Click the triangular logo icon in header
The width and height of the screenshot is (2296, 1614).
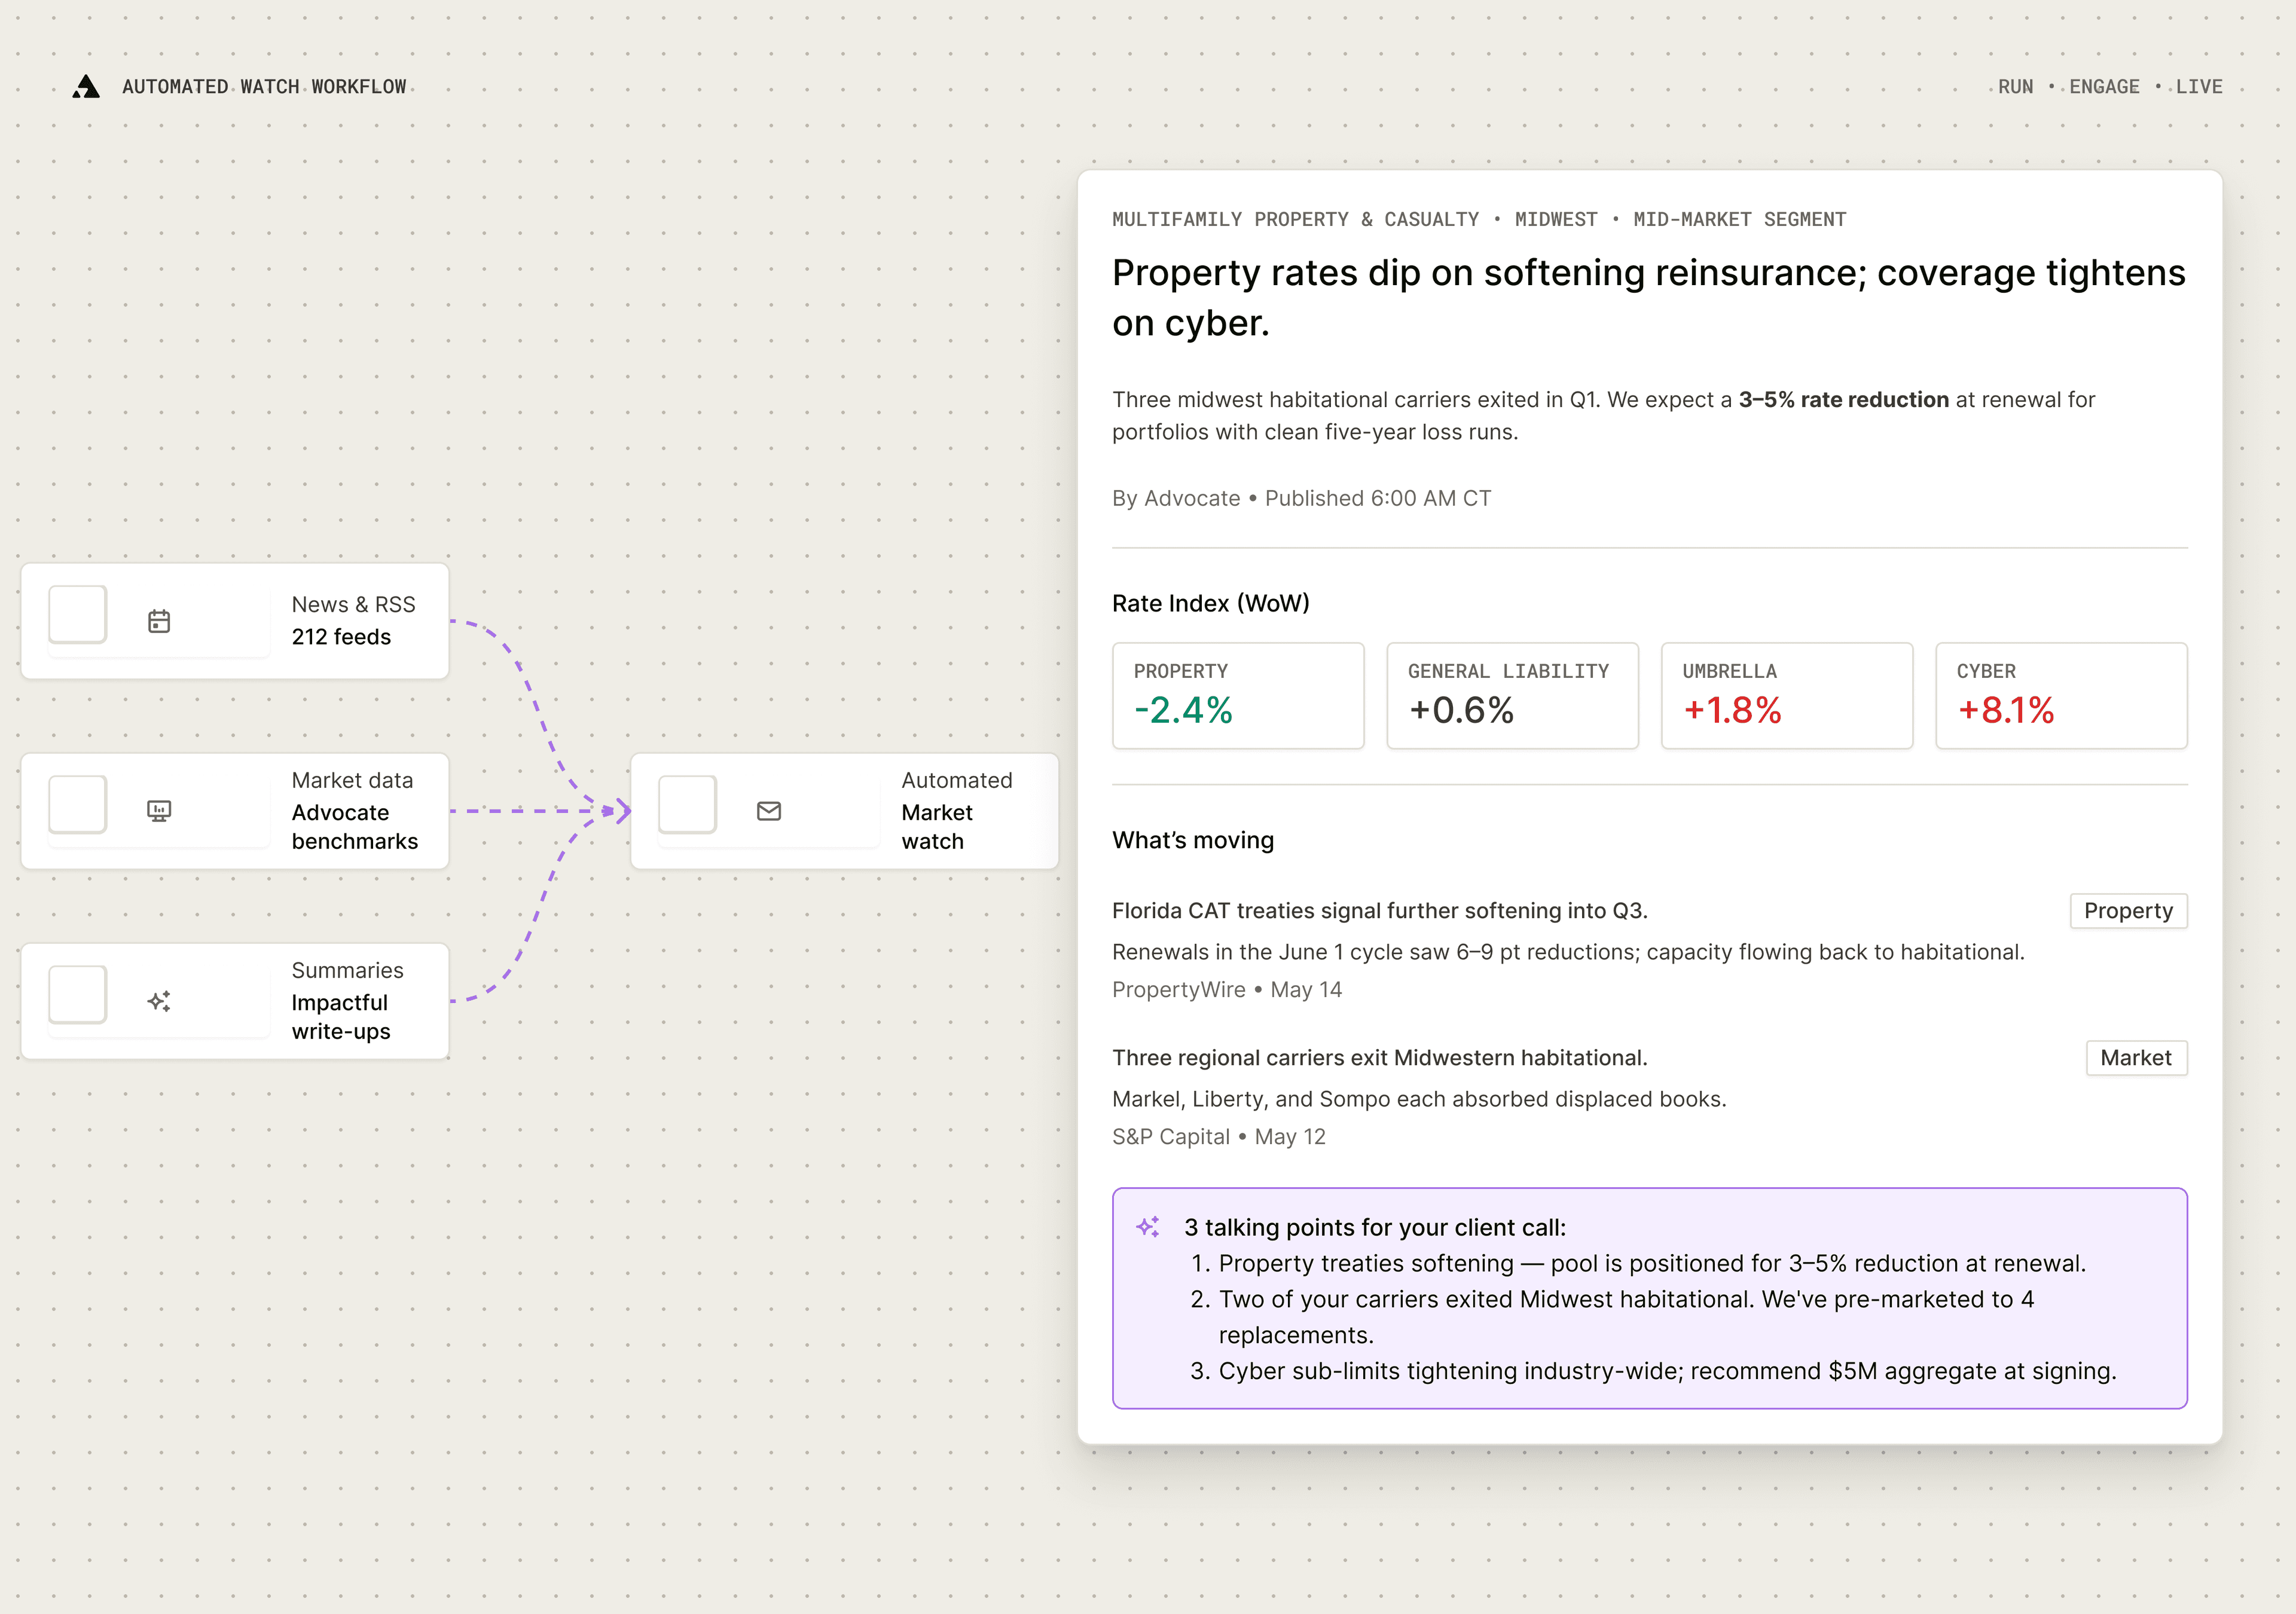point(87,87)
